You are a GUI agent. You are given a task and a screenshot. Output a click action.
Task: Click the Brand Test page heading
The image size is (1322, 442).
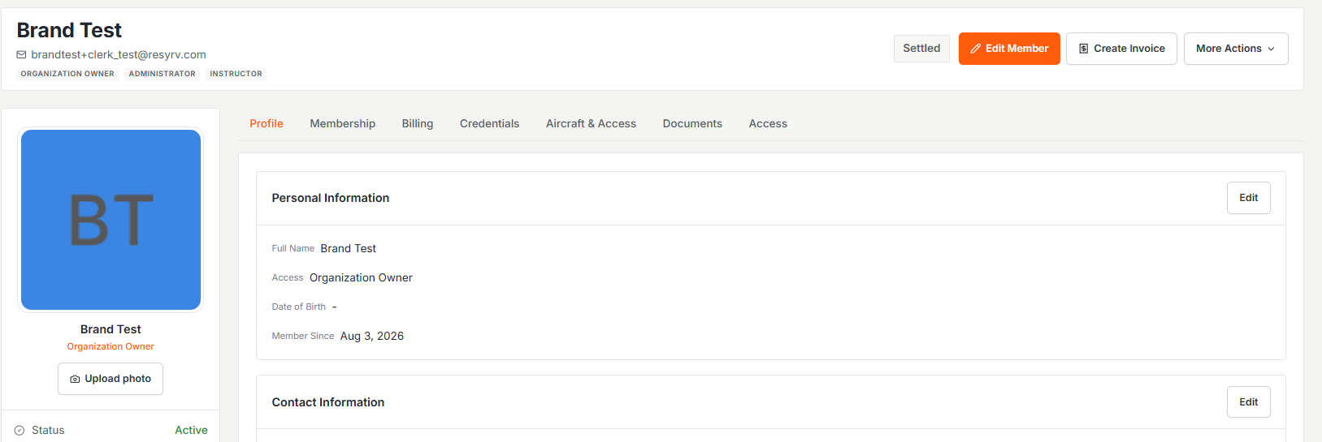click(x=69, y=30)
